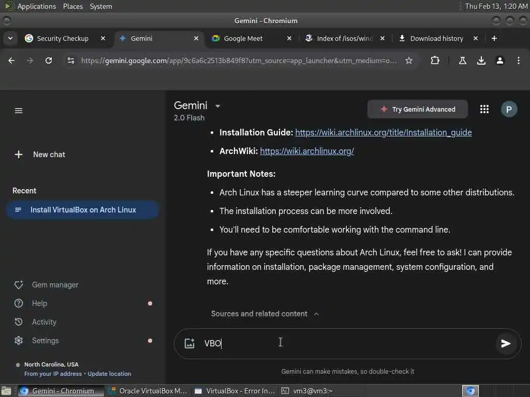Click the Settings label in sidebar

(x=46, y=341)
